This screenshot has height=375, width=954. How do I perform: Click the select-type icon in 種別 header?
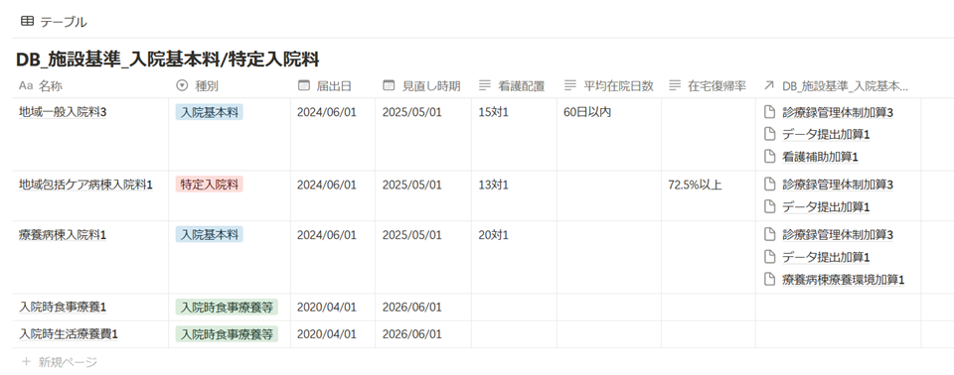(x=182, y=85)
